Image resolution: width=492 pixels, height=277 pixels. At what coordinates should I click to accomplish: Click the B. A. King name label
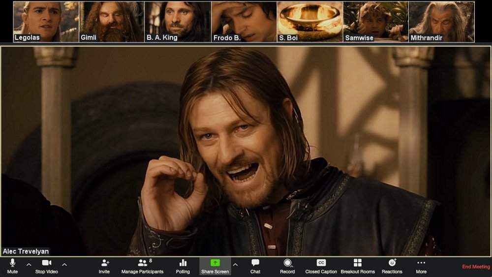click(162, 38)
